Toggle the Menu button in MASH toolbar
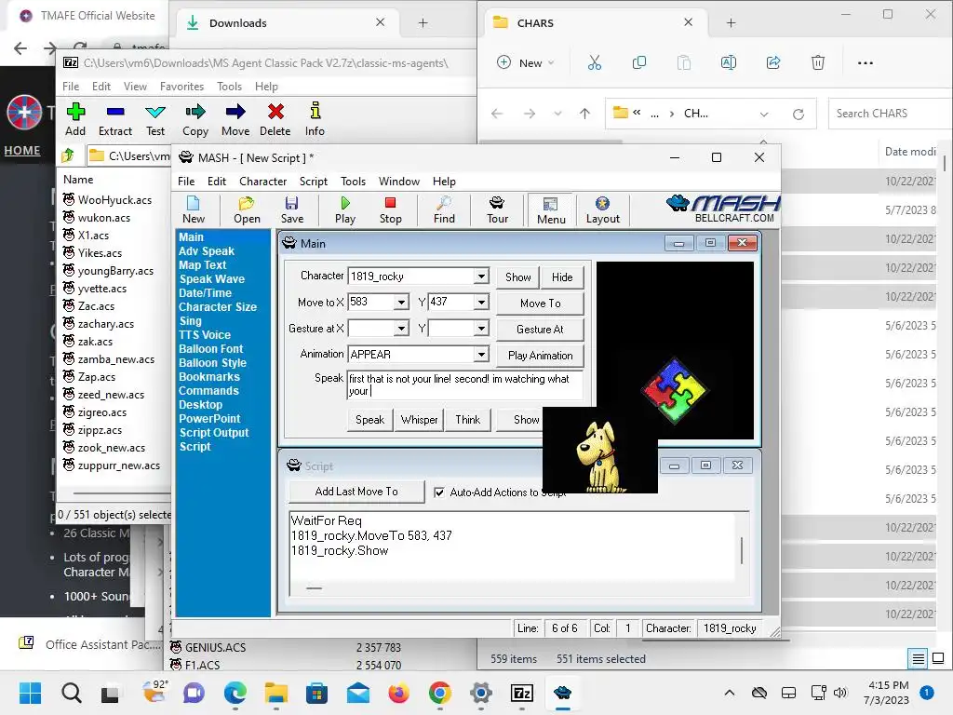Screen dimensions: 953x715 551,209
